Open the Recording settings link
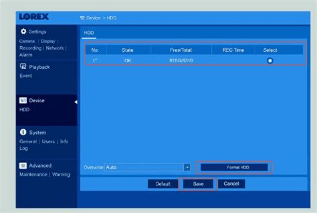 (30, 48)
